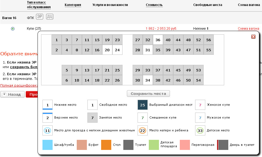Select the Купе (2Л) radio button
The height and width of the screenshot is (157, 262).
point(13,29)
